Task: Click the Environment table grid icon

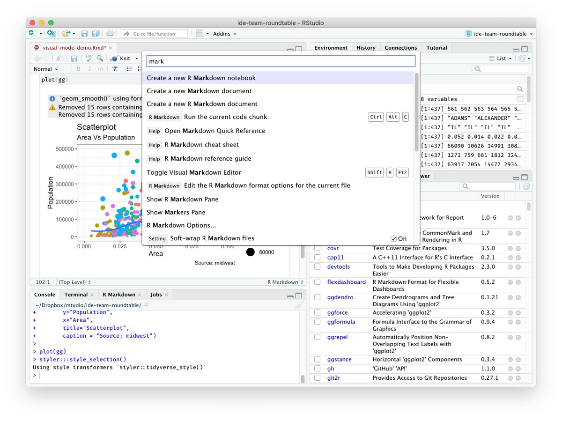Action: pyautogui.click(x=520, y=99)
